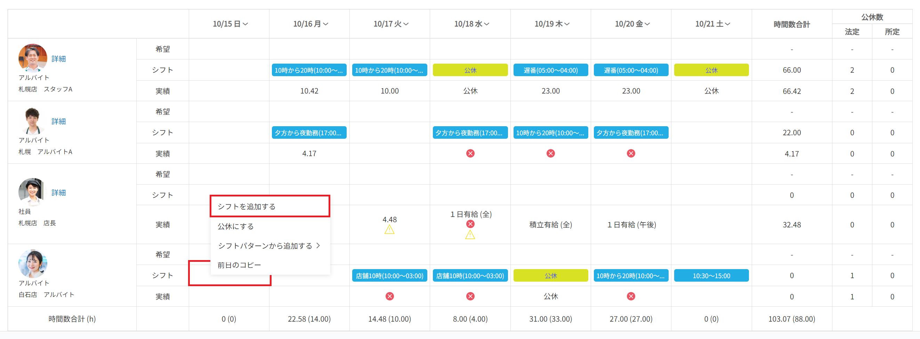Viewport: 920px width, 339px height.
Task: Expand the 10/15 日 column dropdown
Action: point(231,24)
